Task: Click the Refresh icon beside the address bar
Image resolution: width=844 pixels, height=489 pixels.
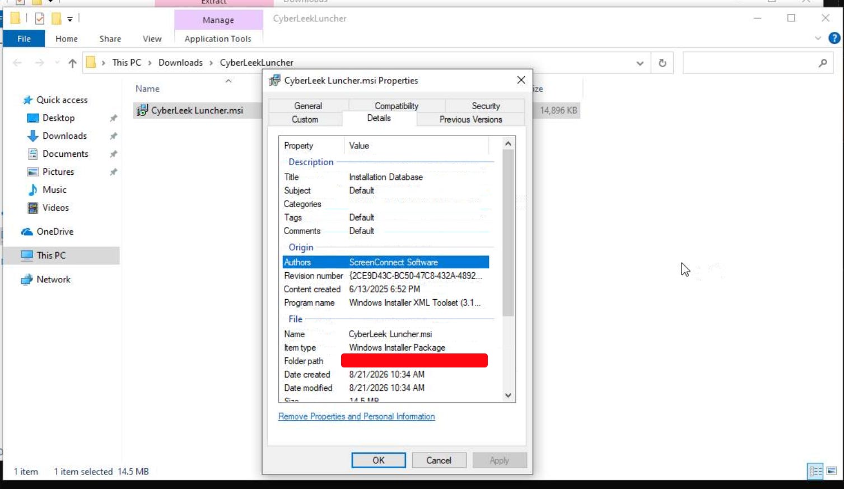Action: (x=663, y=63)
